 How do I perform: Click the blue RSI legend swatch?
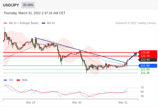[5, 80]
